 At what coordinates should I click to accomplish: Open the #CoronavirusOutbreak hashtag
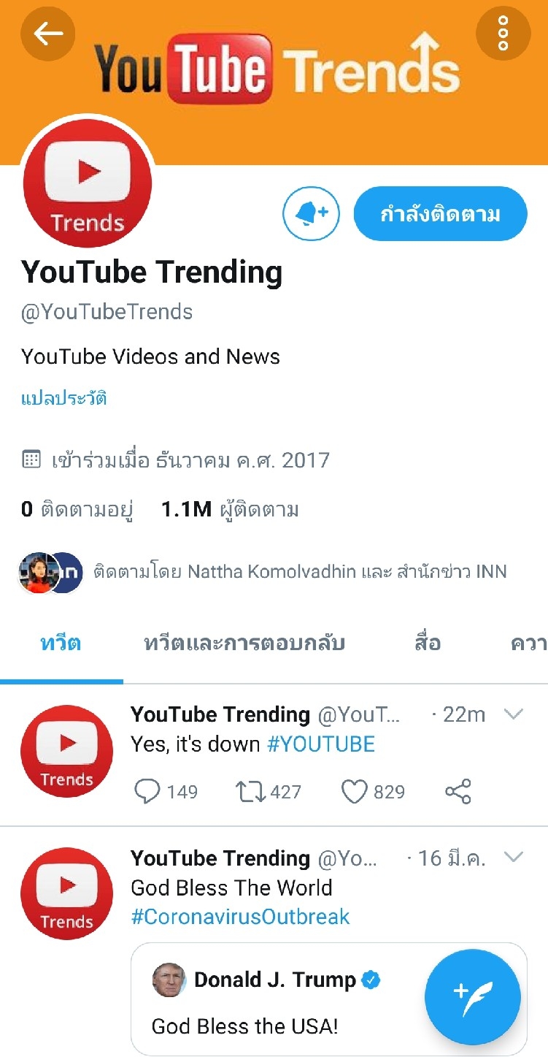240,917
